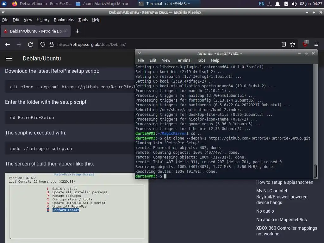Bookmark this page with the star
324x243 pixels.
click(293, 44)
